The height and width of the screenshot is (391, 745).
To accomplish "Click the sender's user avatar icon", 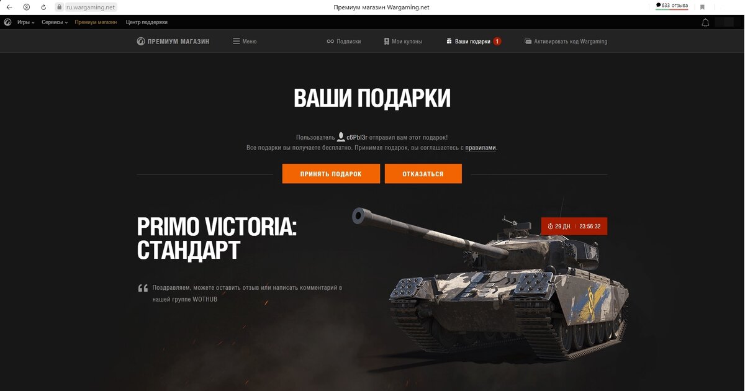I will click(341, 137).
